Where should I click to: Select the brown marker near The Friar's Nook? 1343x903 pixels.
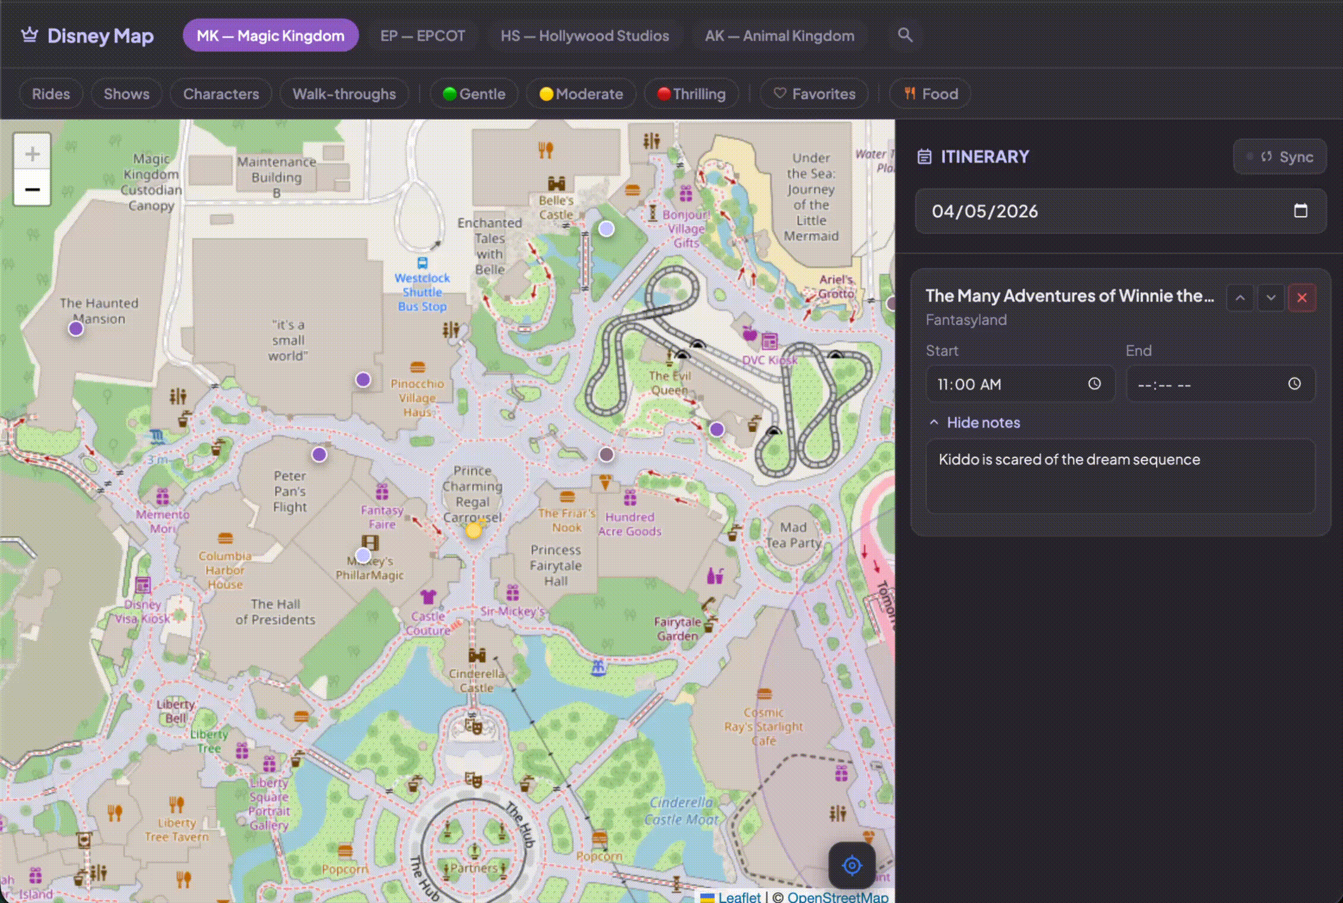click(606, 454)
